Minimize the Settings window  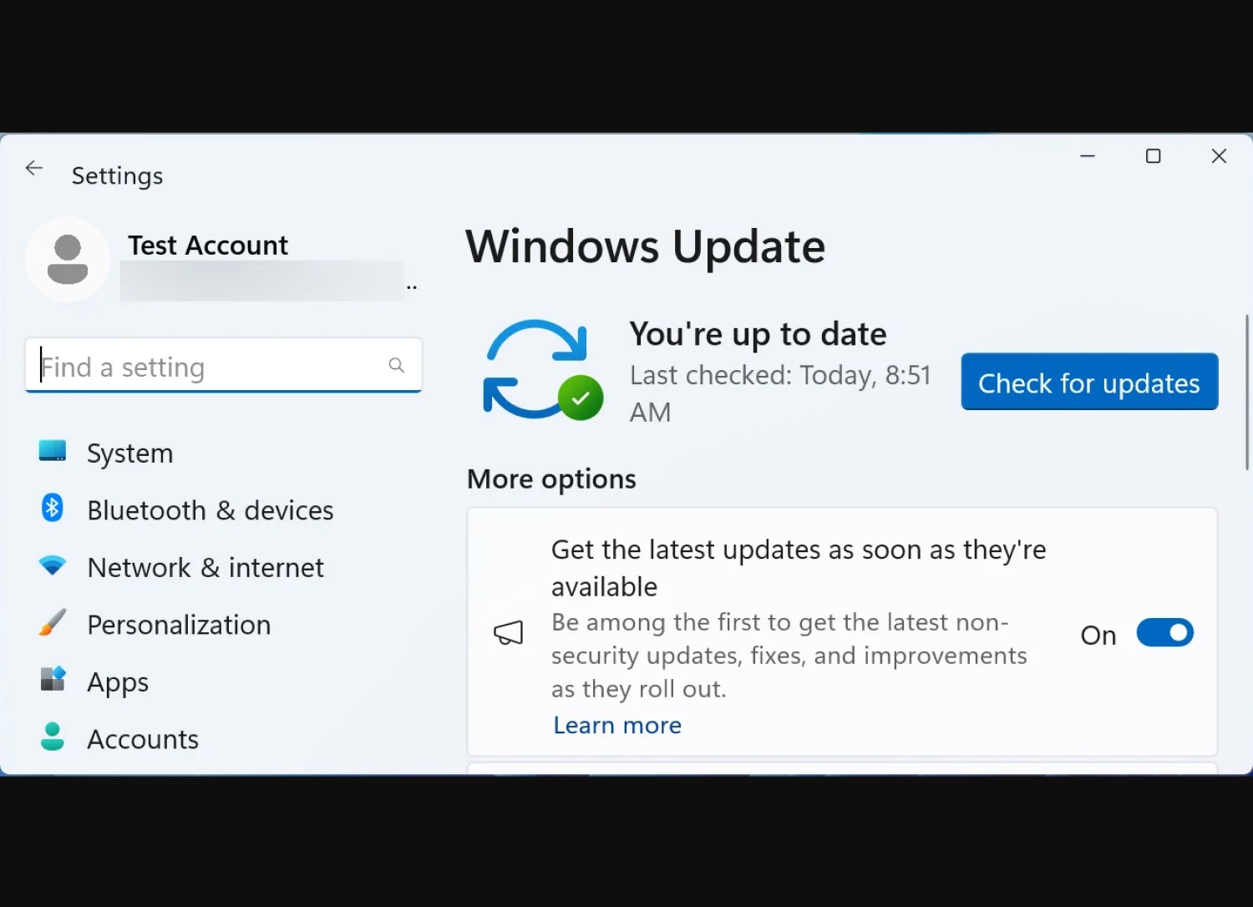pos(1088,156)
